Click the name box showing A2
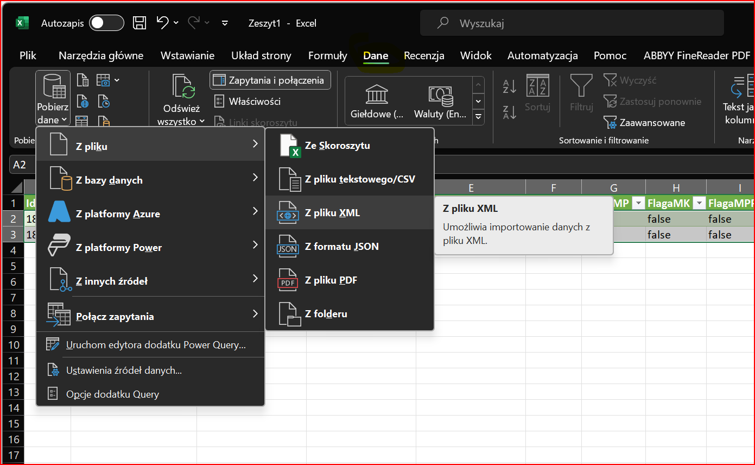The width and height of the screenshot is (755, 465). (22, 165)
